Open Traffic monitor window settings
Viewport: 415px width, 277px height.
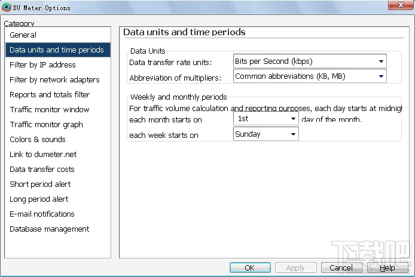[49, 110]
